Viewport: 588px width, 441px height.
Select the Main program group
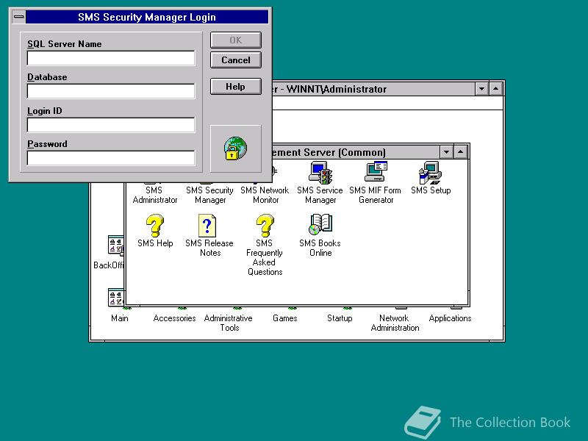point(120,318)
